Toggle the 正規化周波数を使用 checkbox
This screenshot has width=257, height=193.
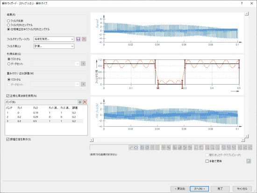coord(7,96)
